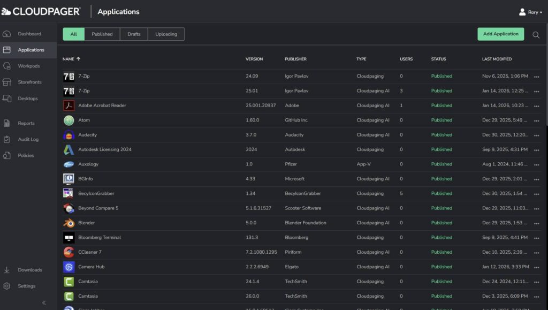This screenshot has width=548, height=310.
Task: Open the Storefronts sidebar icon
Action: pyautogui.click(x=6, y=82)
